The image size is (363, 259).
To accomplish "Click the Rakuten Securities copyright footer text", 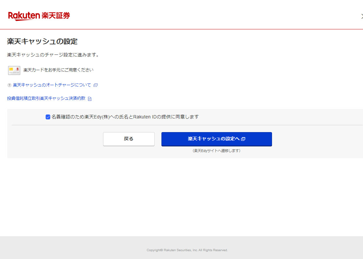I will pyautogui.click(x=187, y=250).
